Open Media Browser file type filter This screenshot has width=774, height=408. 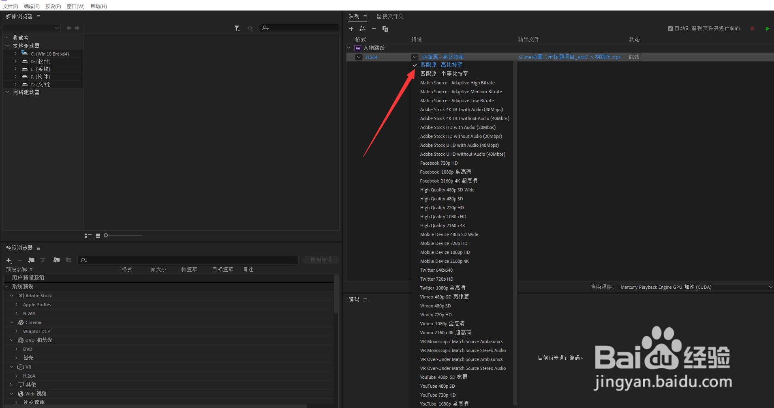237,28
